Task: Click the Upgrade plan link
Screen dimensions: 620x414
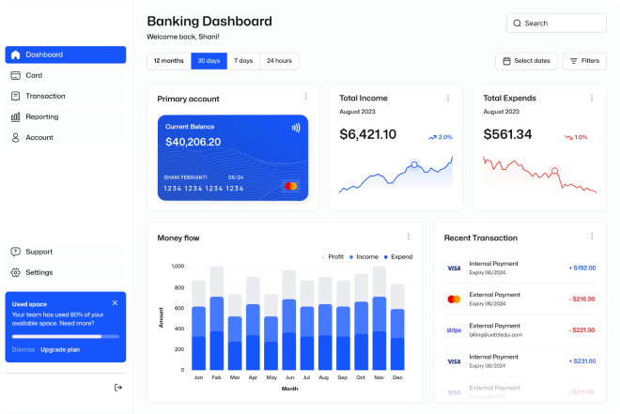Action: coord(60,349)
